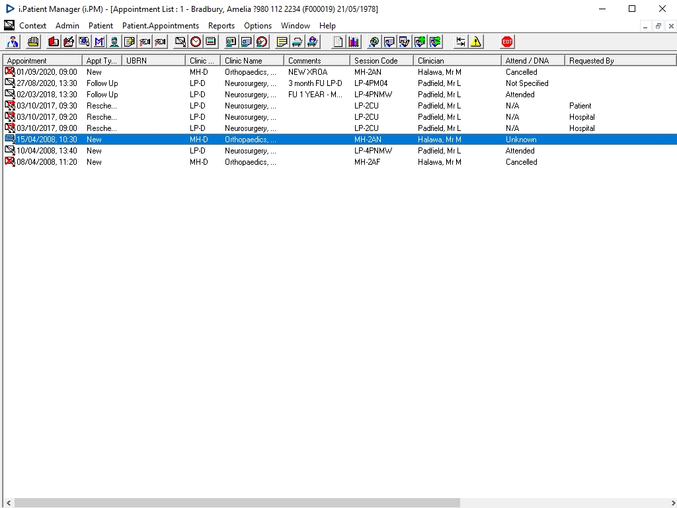The image size is (677, 508).
Task: Click the scrollbar left arrow
Action: point(8,503)
